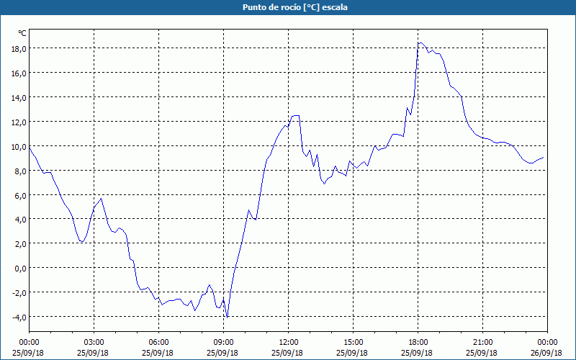Viewport: 576px width, 360px height.
Task: Click the -4,0 y-axis label
Action: (19, 318)
